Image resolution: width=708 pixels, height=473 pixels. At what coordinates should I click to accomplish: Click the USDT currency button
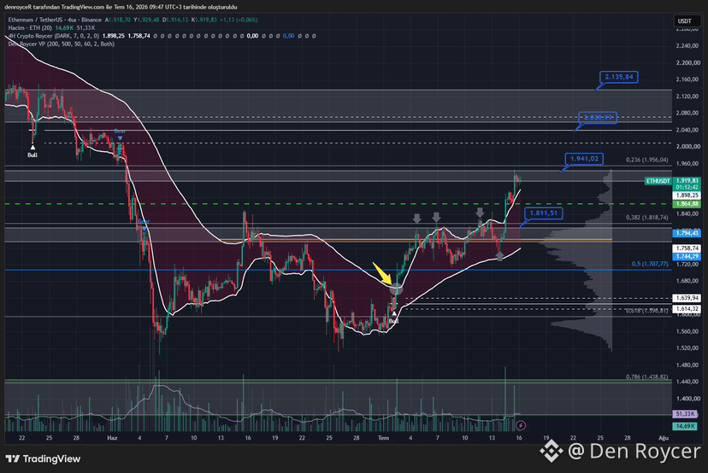(x=686, y=20)
